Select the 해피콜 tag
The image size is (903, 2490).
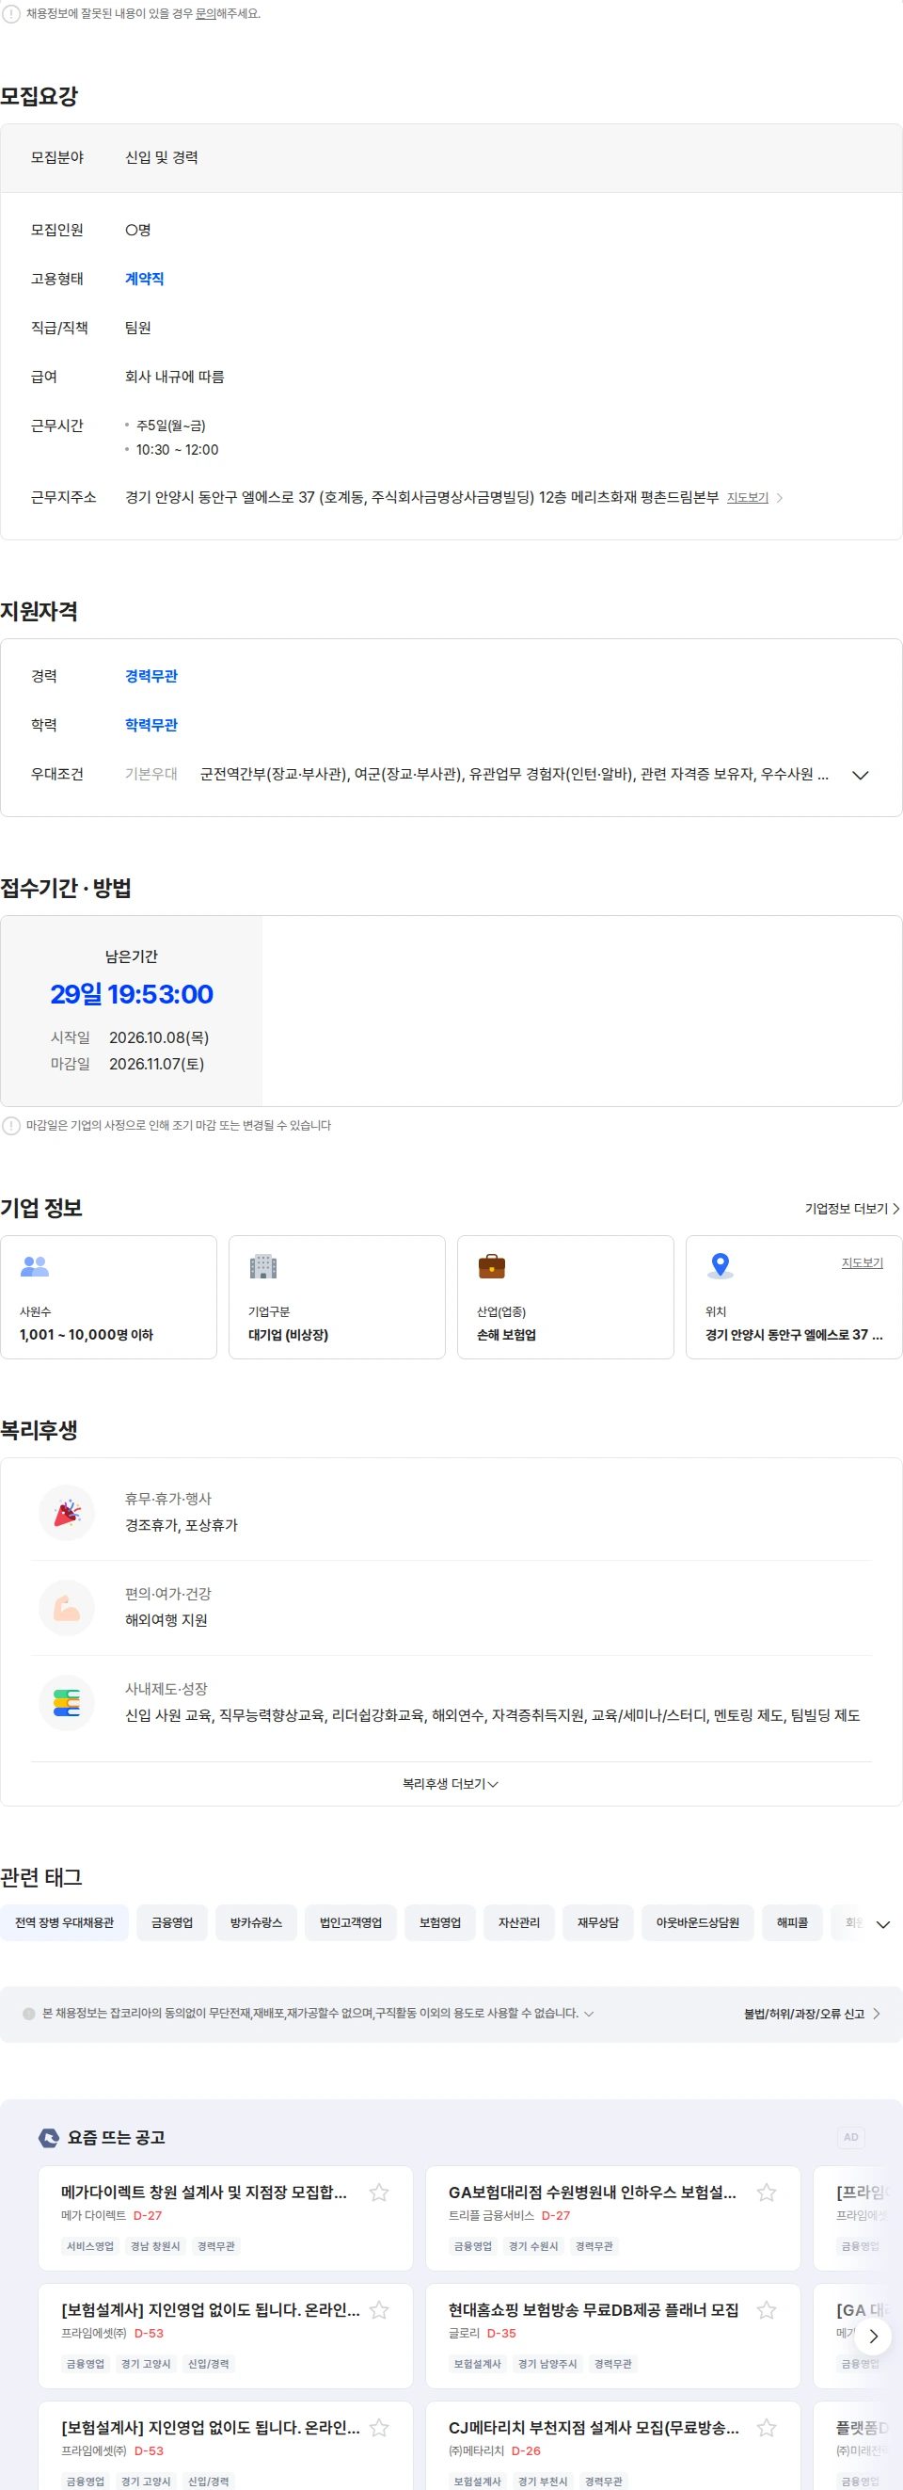tap(792, 1922)
